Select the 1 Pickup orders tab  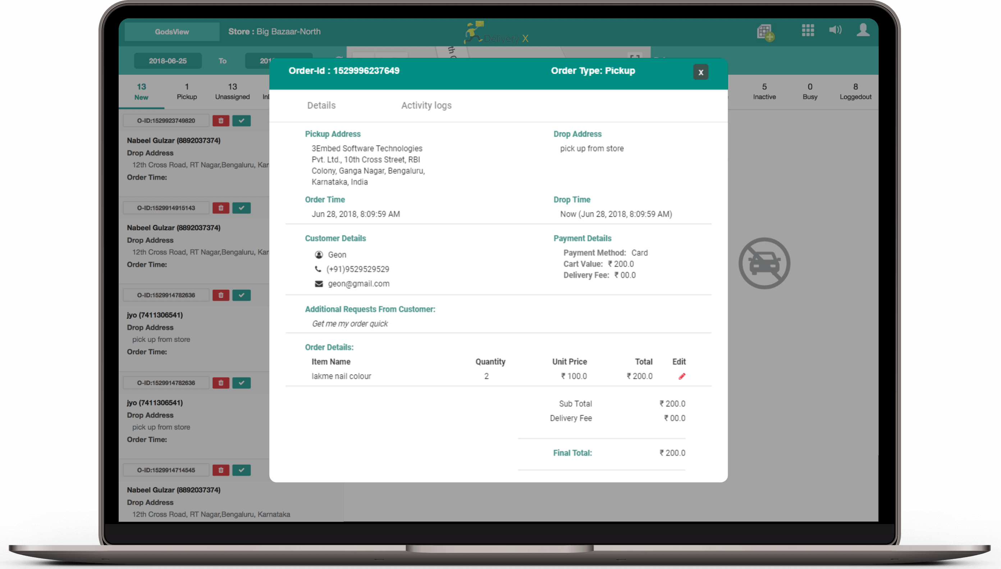coord(187,91)
